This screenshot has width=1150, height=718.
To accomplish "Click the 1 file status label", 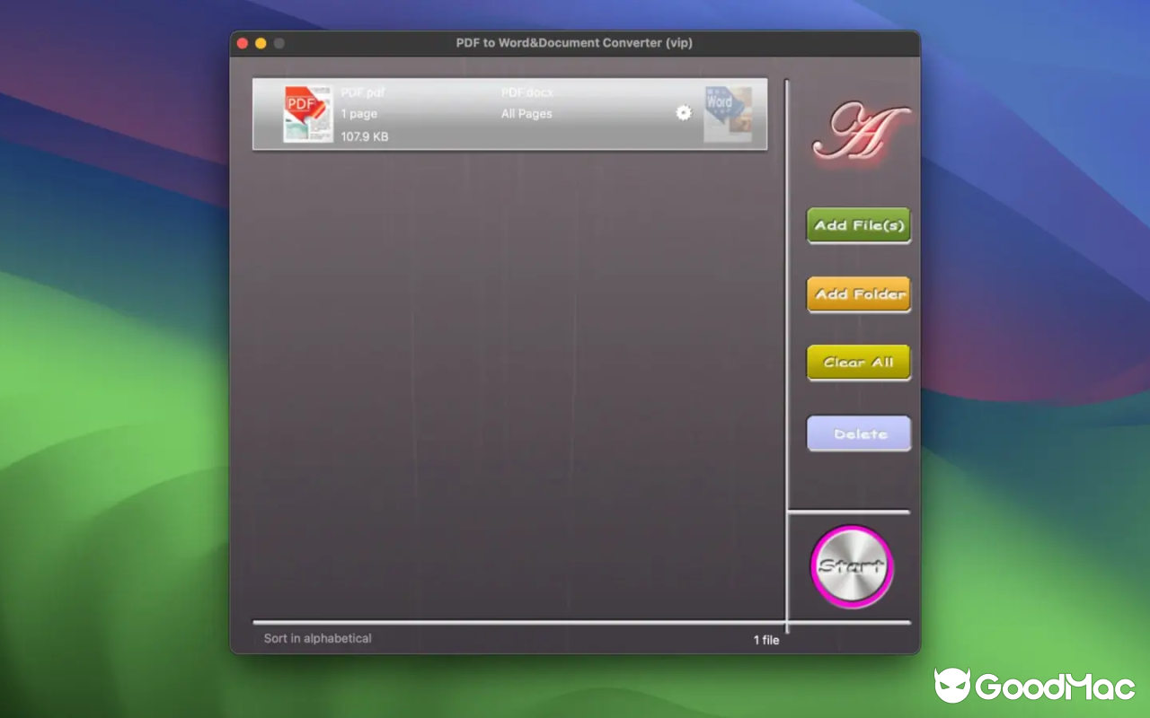I will (x=765, y=640).
